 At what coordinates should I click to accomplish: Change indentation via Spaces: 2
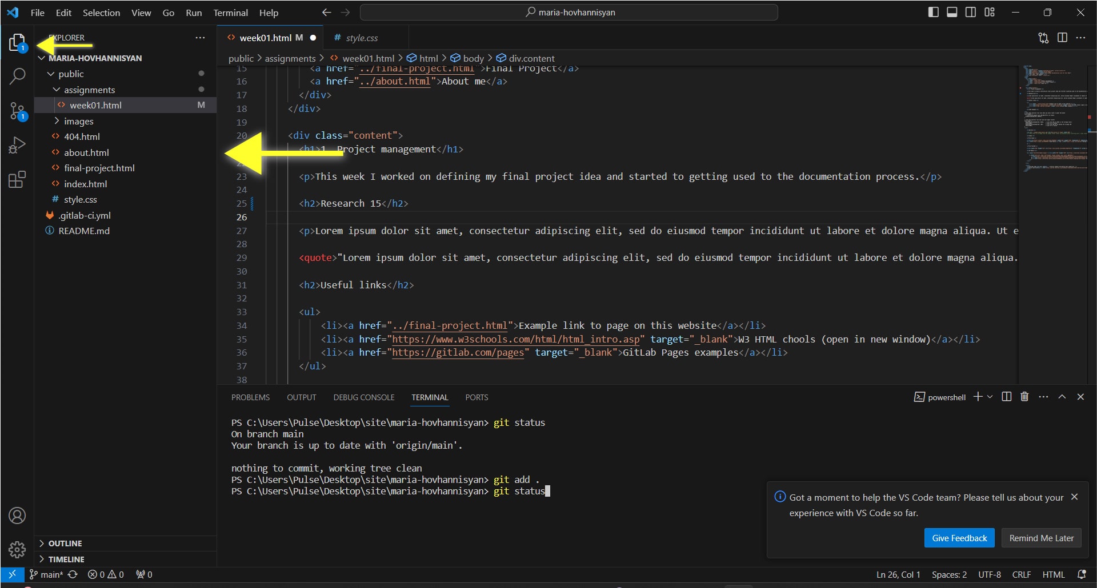pyautogui.click(x=949, y=574)
